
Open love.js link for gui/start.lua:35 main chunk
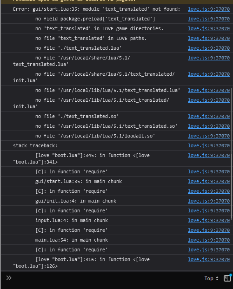pos(209,181)
